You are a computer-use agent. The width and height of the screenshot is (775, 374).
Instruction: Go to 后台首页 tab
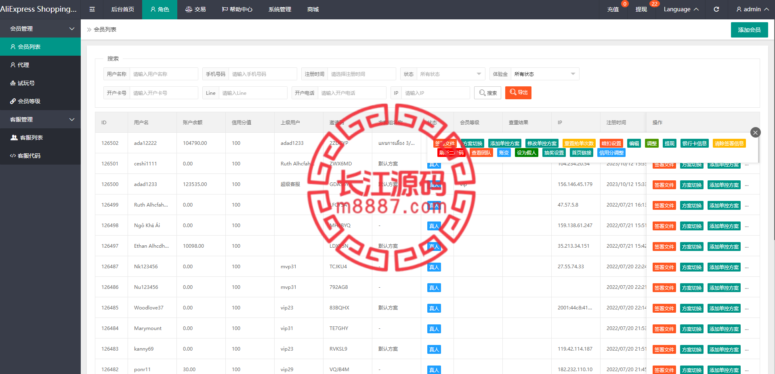[123, 9]
